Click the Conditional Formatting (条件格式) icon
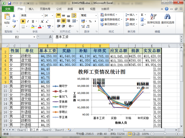 pyautogui.click(x=101, y=15)
